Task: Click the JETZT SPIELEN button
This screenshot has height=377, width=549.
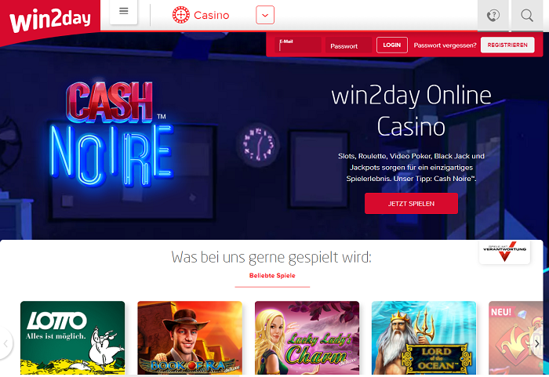Action: (411, 203)
